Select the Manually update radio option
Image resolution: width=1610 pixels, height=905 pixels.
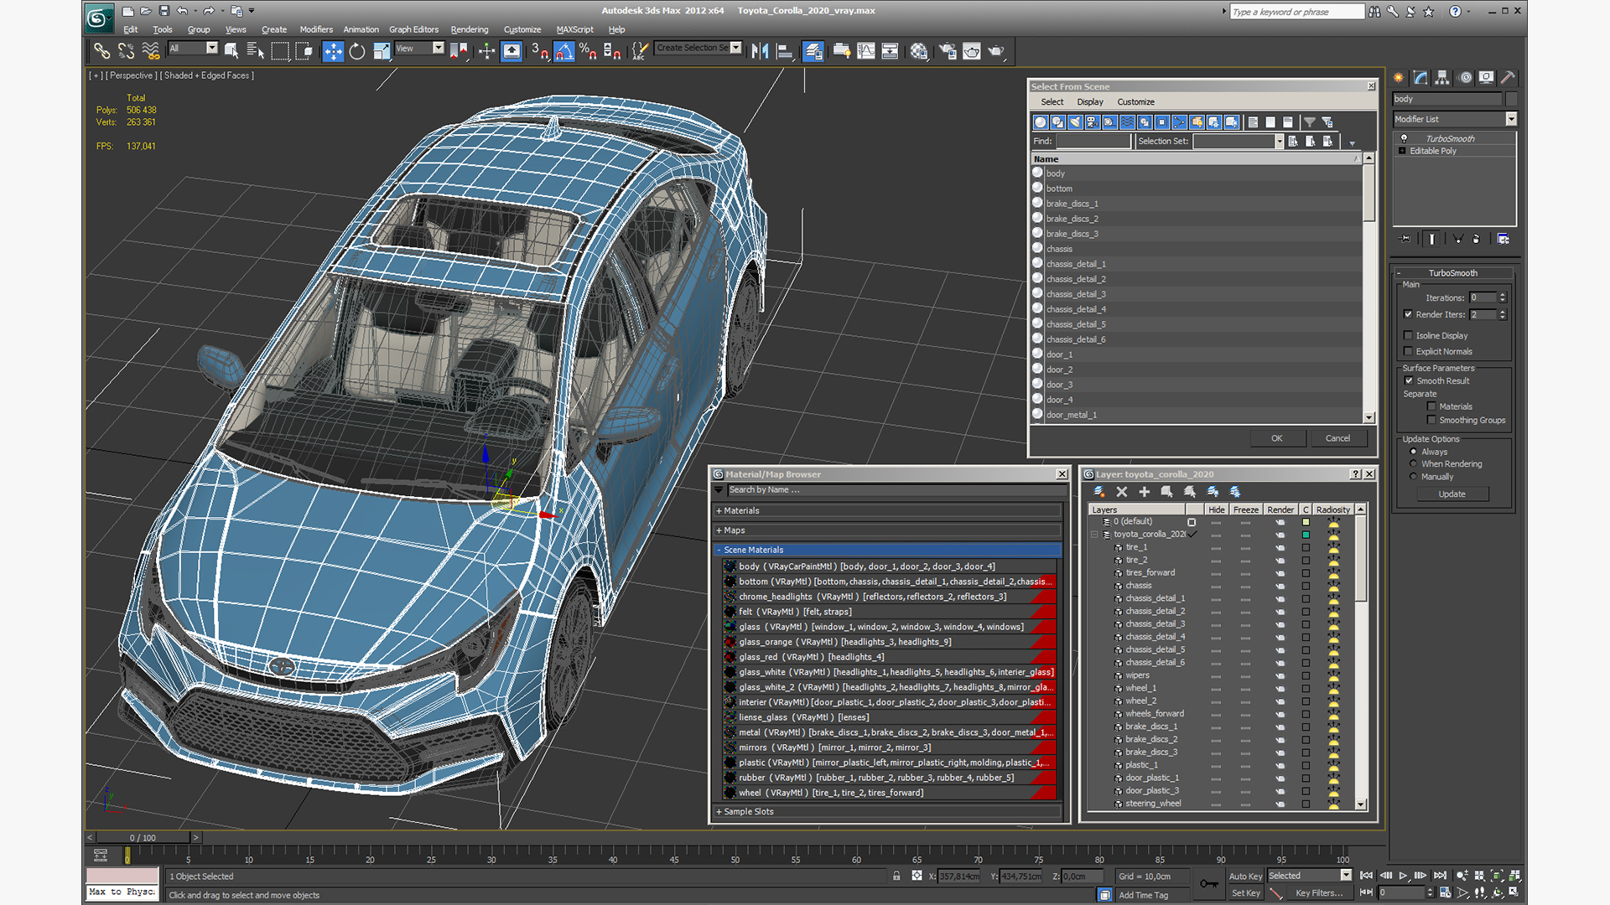click(x=1414, y=476)
